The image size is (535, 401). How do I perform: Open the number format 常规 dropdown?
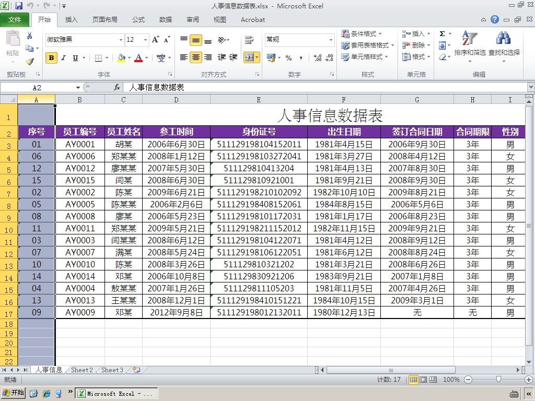click(x=331, y=40)
